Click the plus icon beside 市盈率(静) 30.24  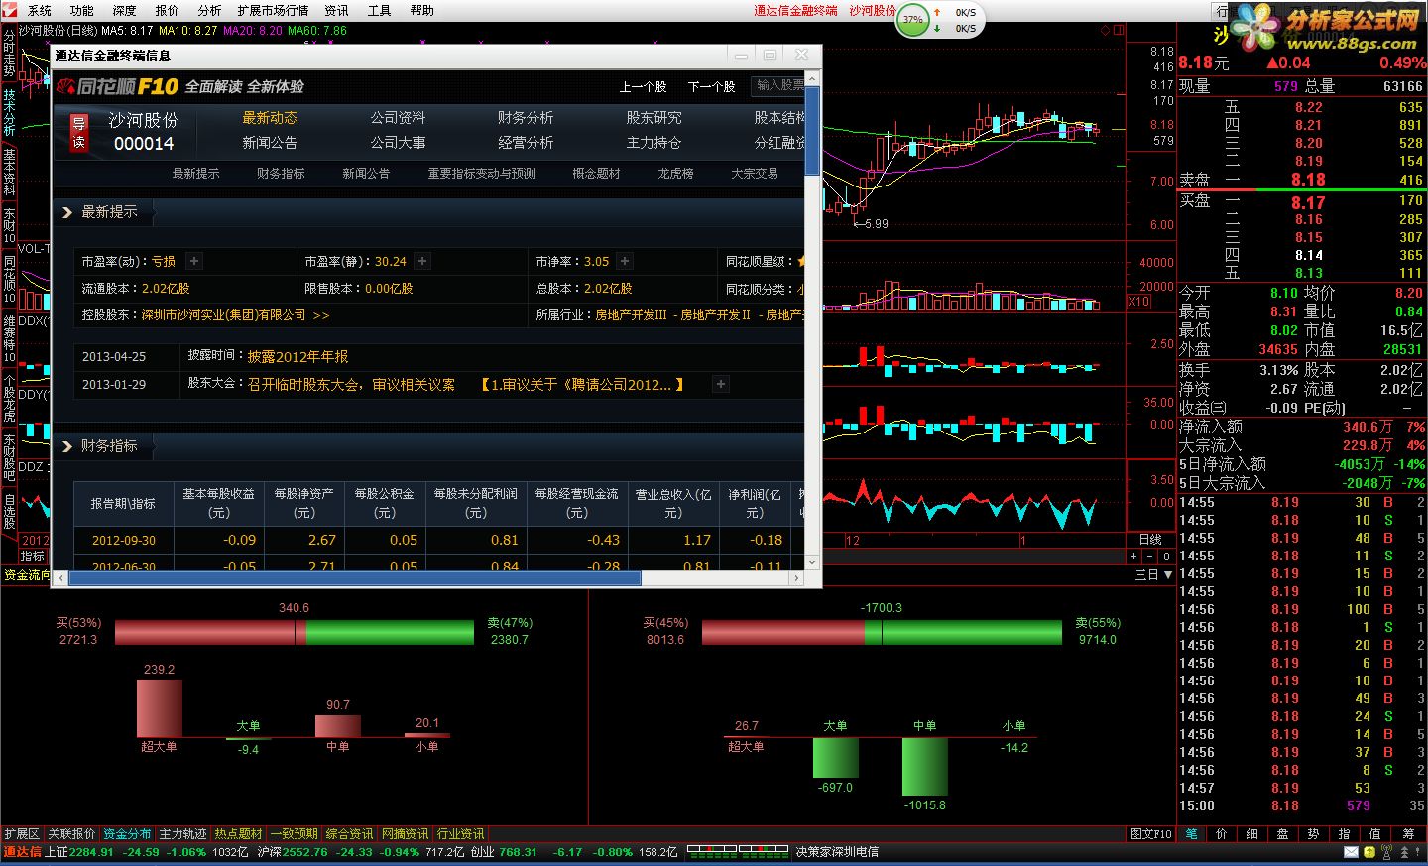coord(422,261)
